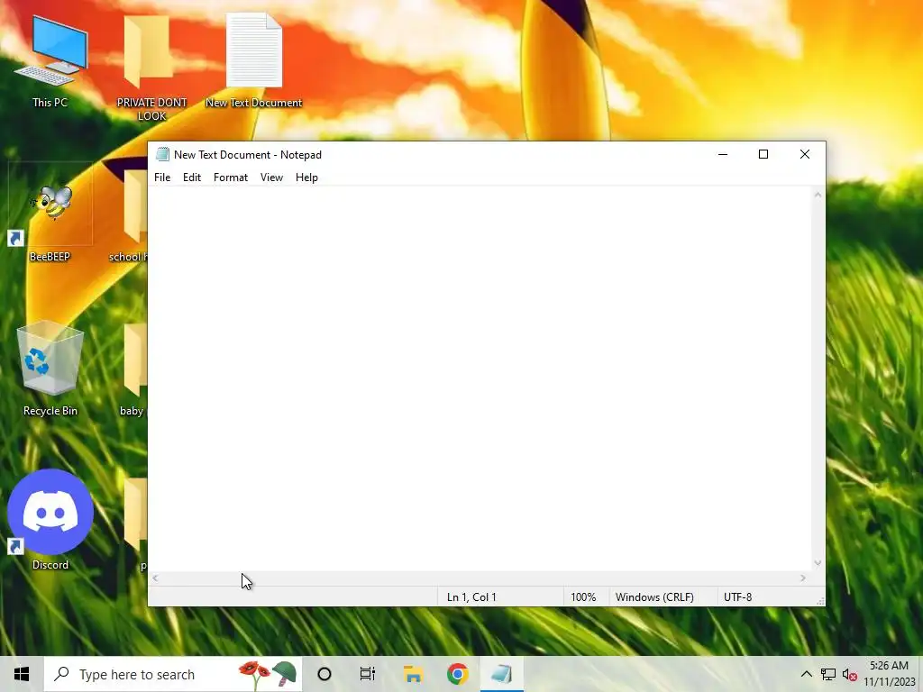Open the Windows Start menu

tap(22, 674)
